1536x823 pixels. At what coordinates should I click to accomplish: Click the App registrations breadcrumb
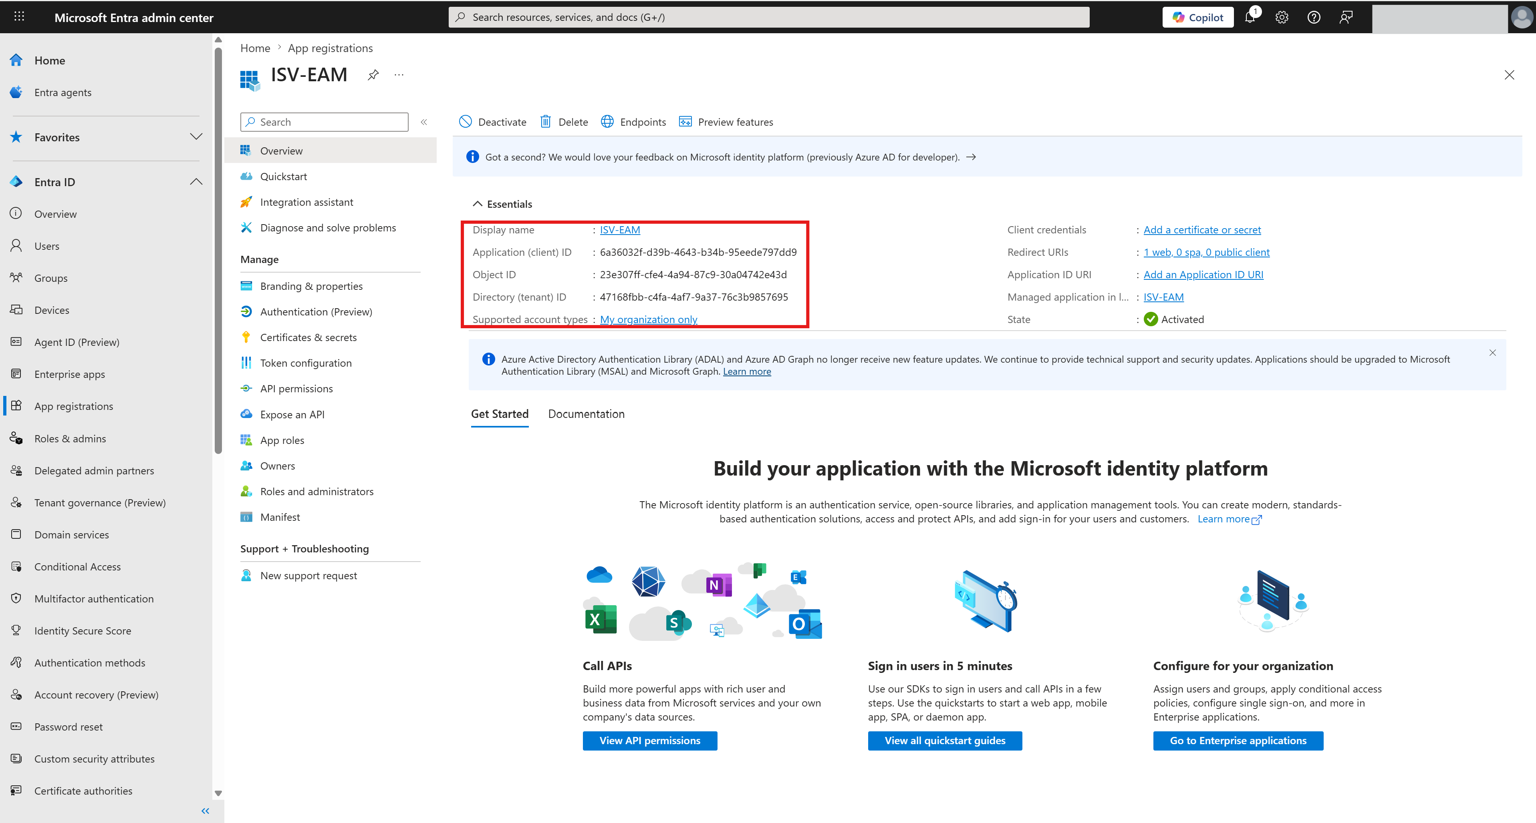(x=331, y=48)
